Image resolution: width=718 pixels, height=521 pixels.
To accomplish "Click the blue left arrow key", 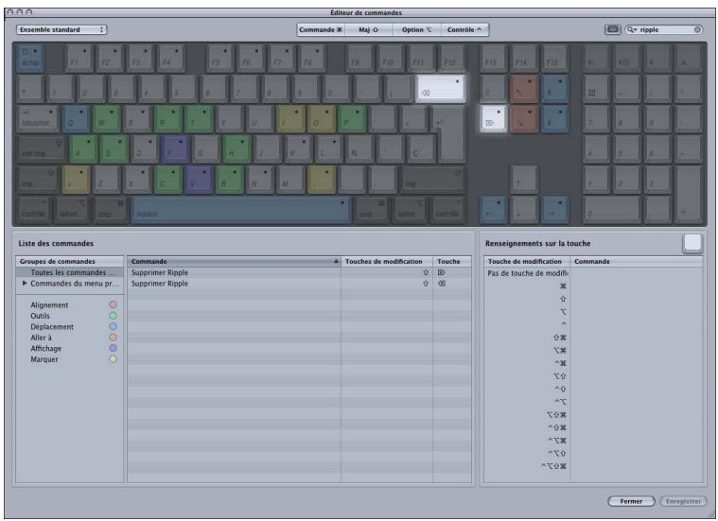I will pos(493,210).
